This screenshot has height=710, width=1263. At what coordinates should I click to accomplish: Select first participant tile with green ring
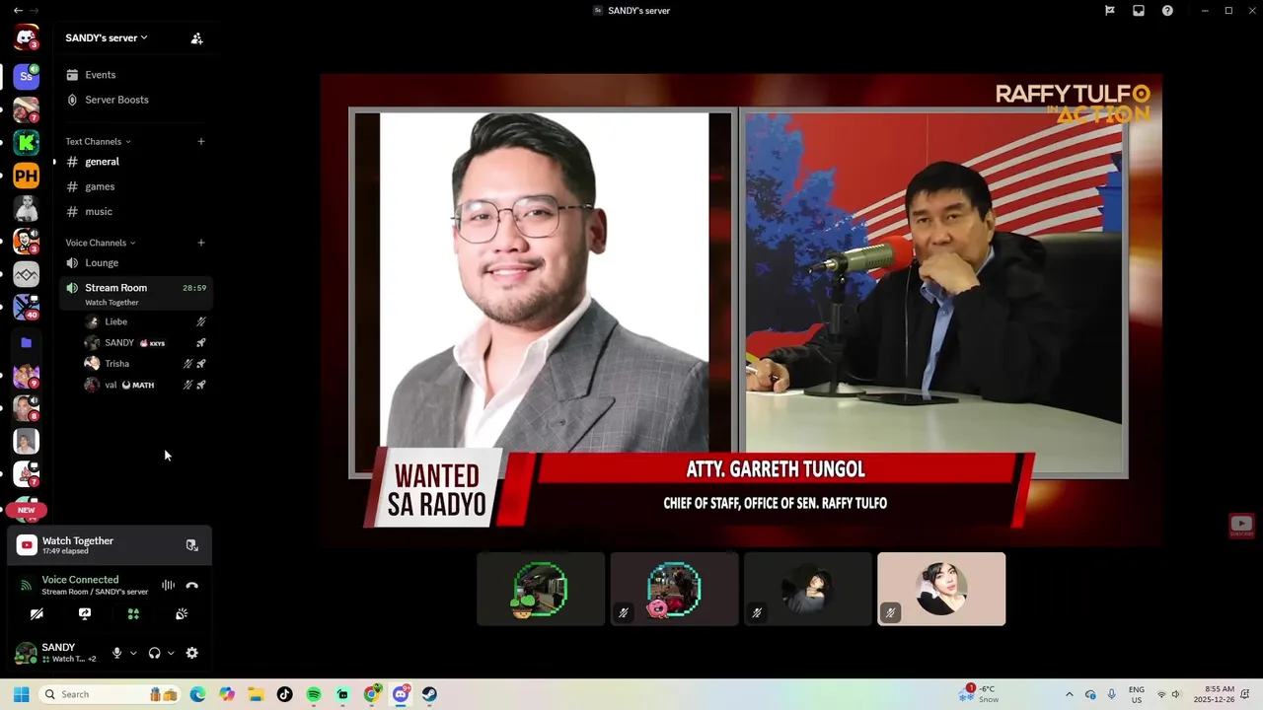click(541, 589)
